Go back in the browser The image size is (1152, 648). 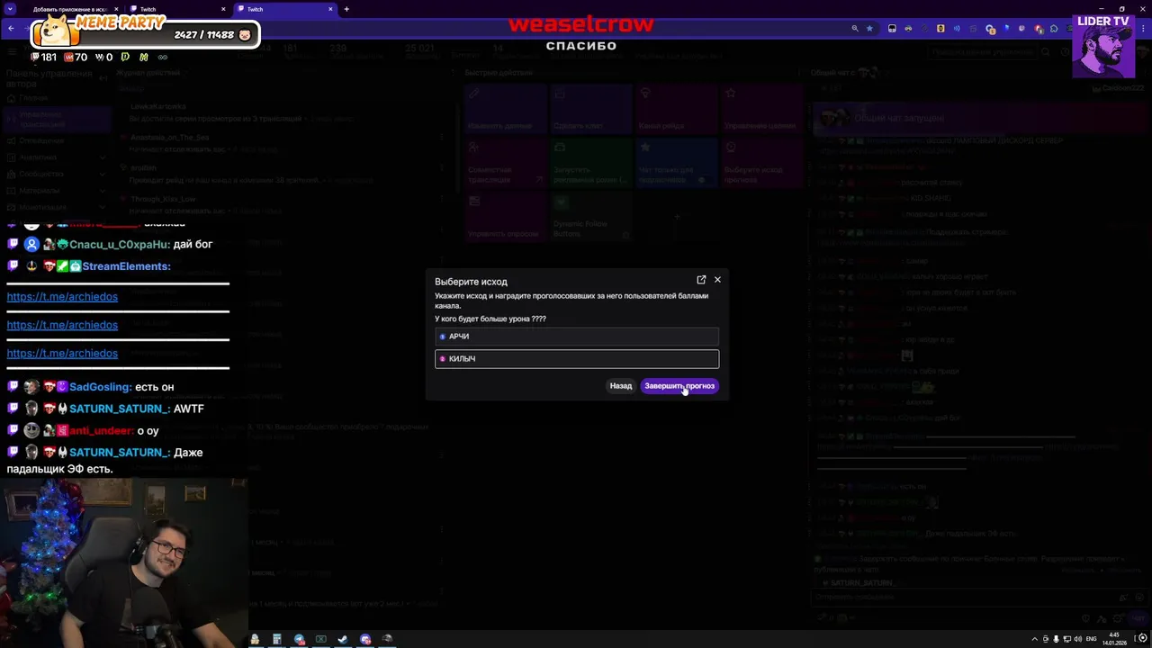11,28
